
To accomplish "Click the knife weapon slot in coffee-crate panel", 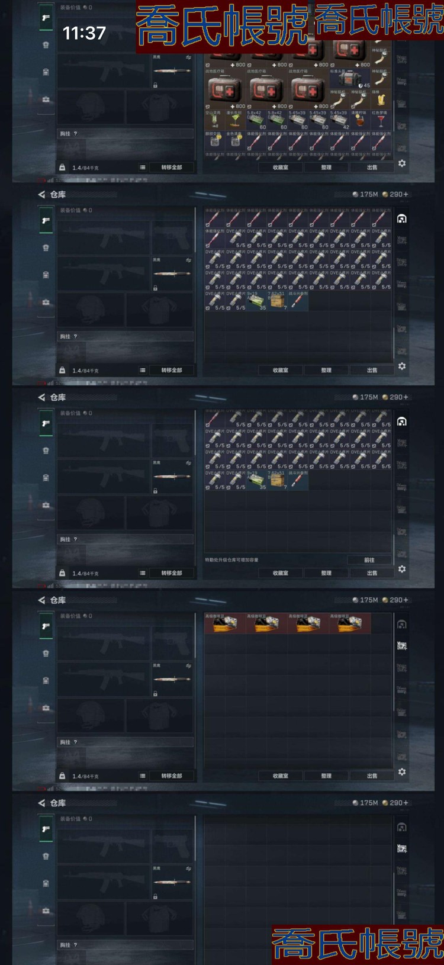I will pos(172,679).
